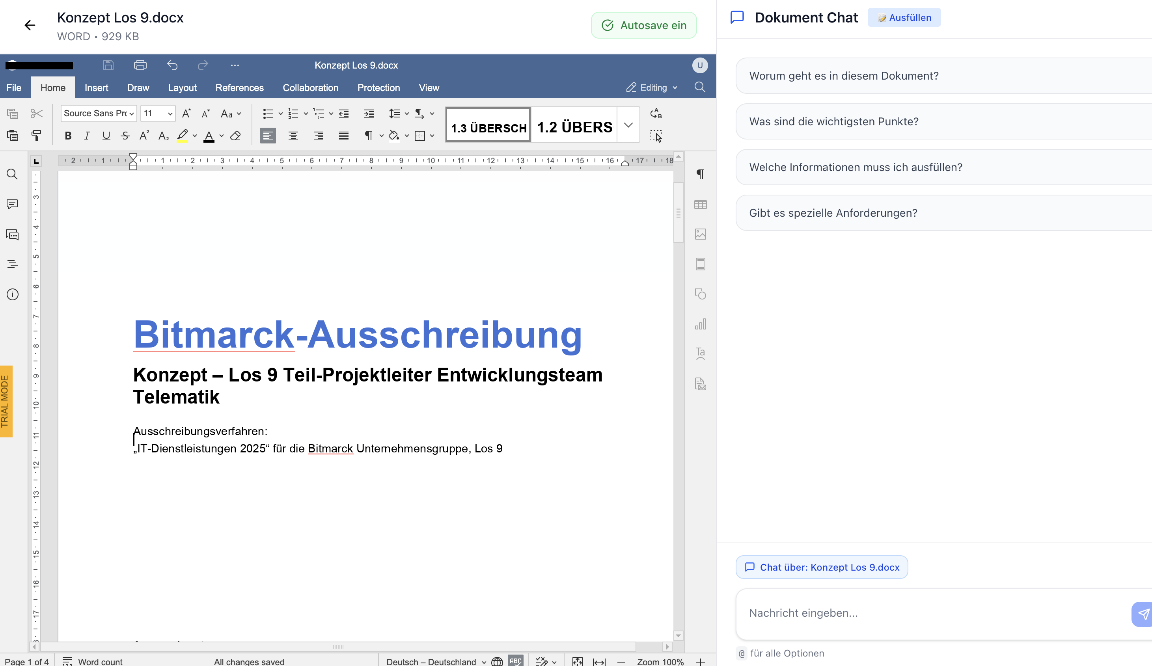Click the font color red swatch button
The image size is (1152, 666).
point(209,136)
